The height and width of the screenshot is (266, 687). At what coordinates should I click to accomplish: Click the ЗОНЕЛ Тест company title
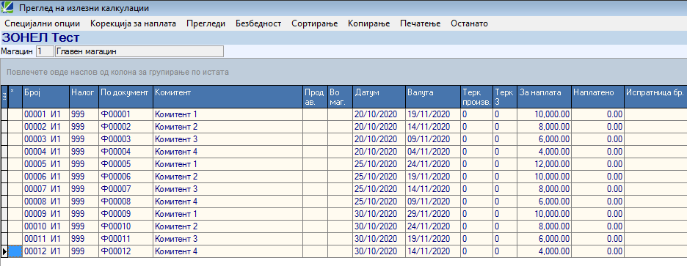click(40, 37)
